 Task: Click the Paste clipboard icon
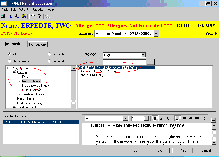pyautogui.click(x=24, y=16)
